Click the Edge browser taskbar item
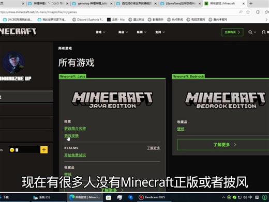269x202 pixels. pyautogui.click(x=84, y=197)
